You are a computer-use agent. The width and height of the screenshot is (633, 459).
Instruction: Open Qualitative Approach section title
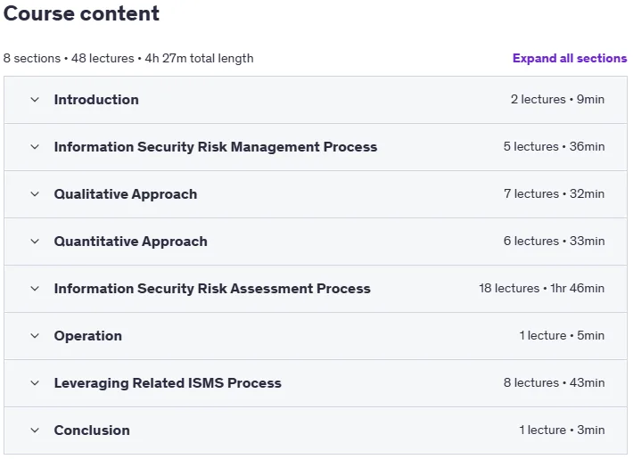point(126,194)
